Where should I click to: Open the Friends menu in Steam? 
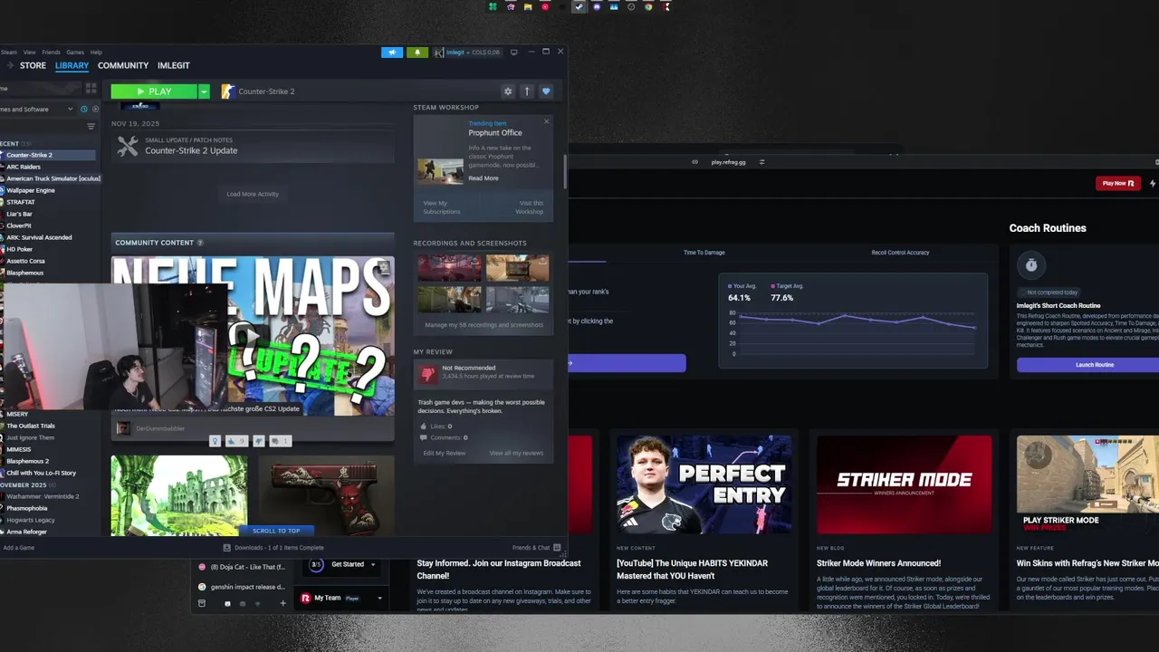[x=51, y=53]
